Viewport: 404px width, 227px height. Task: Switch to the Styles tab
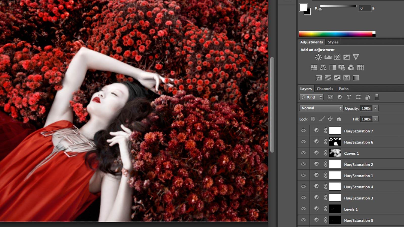point(333,42)
